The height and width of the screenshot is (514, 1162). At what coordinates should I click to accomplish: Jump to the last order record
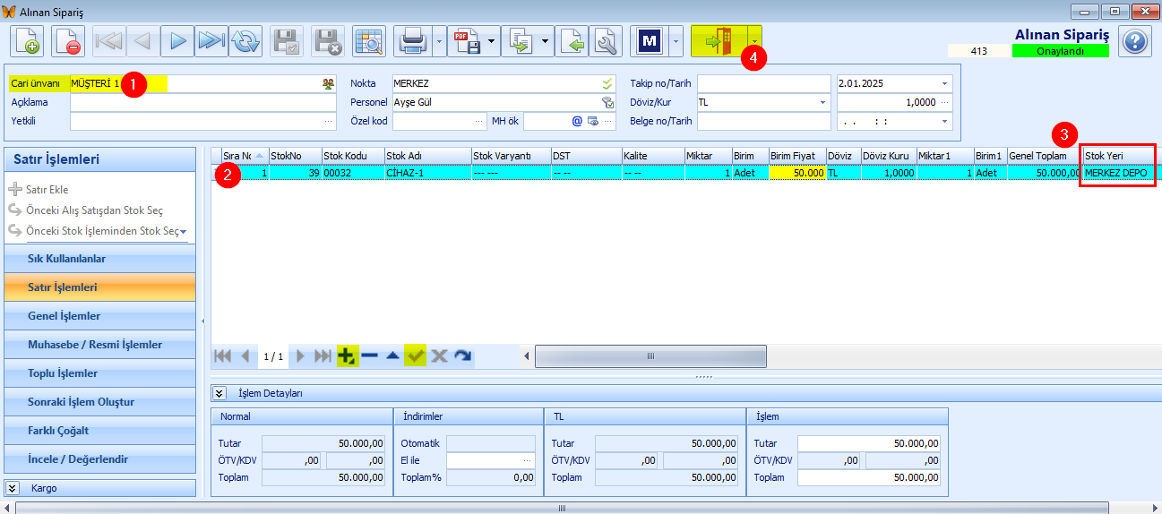click(x=211, y=41)
